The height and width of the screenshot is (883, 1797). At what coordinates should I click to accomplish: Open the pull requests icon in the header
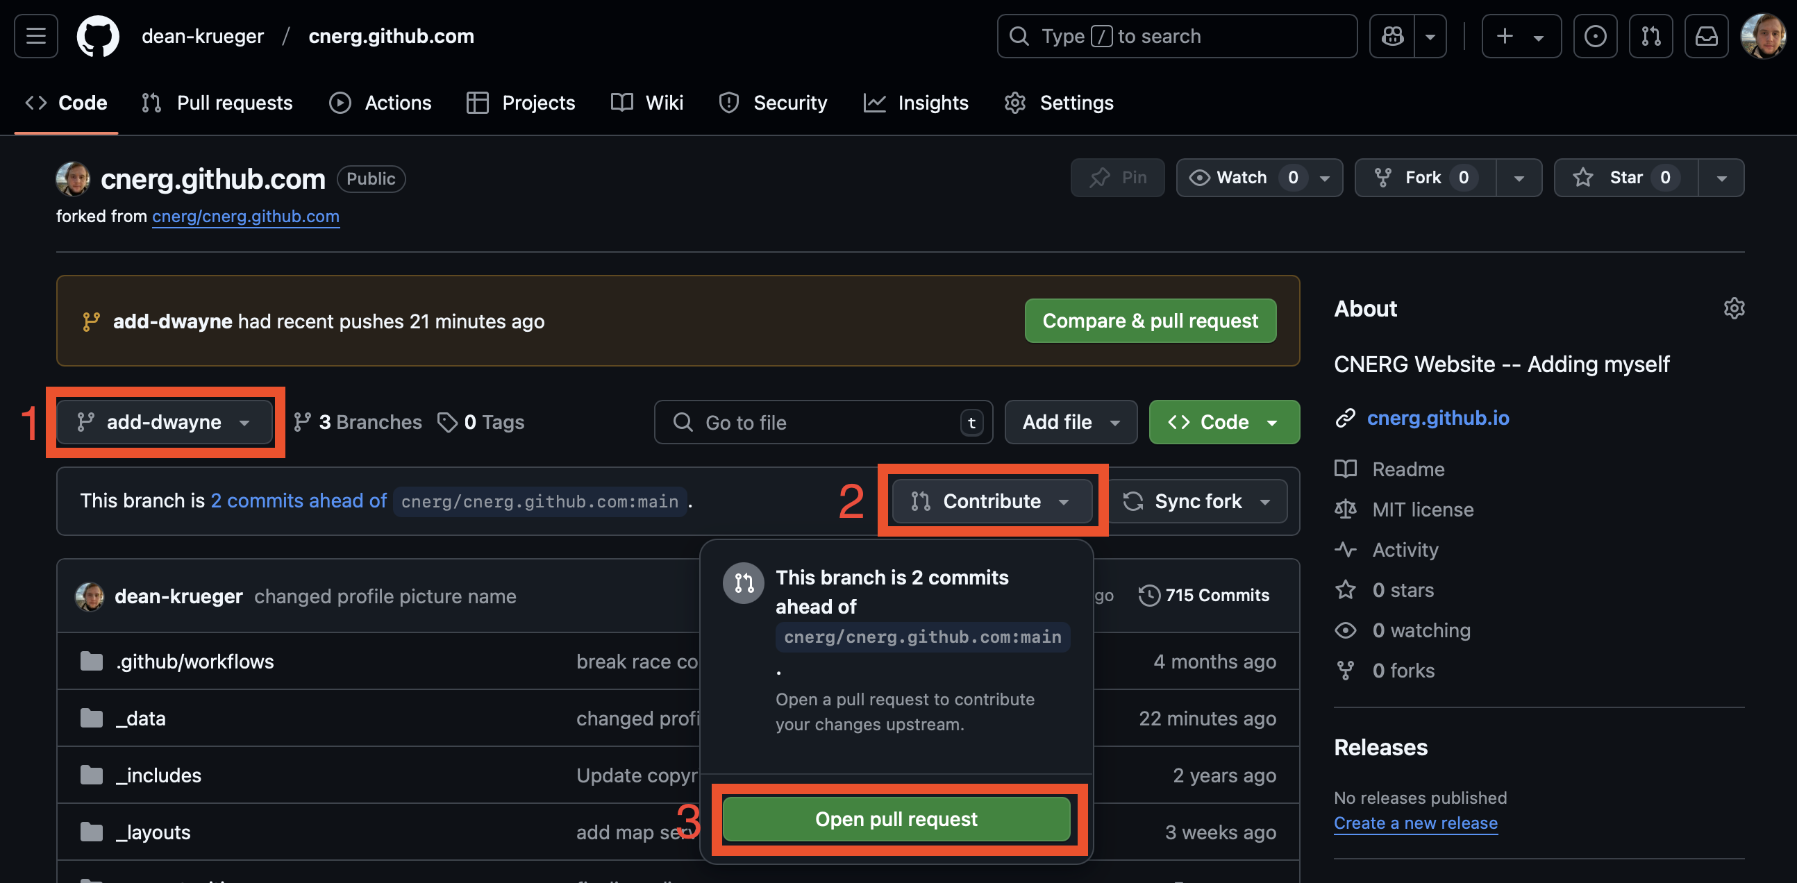[x=1650, y=35]
